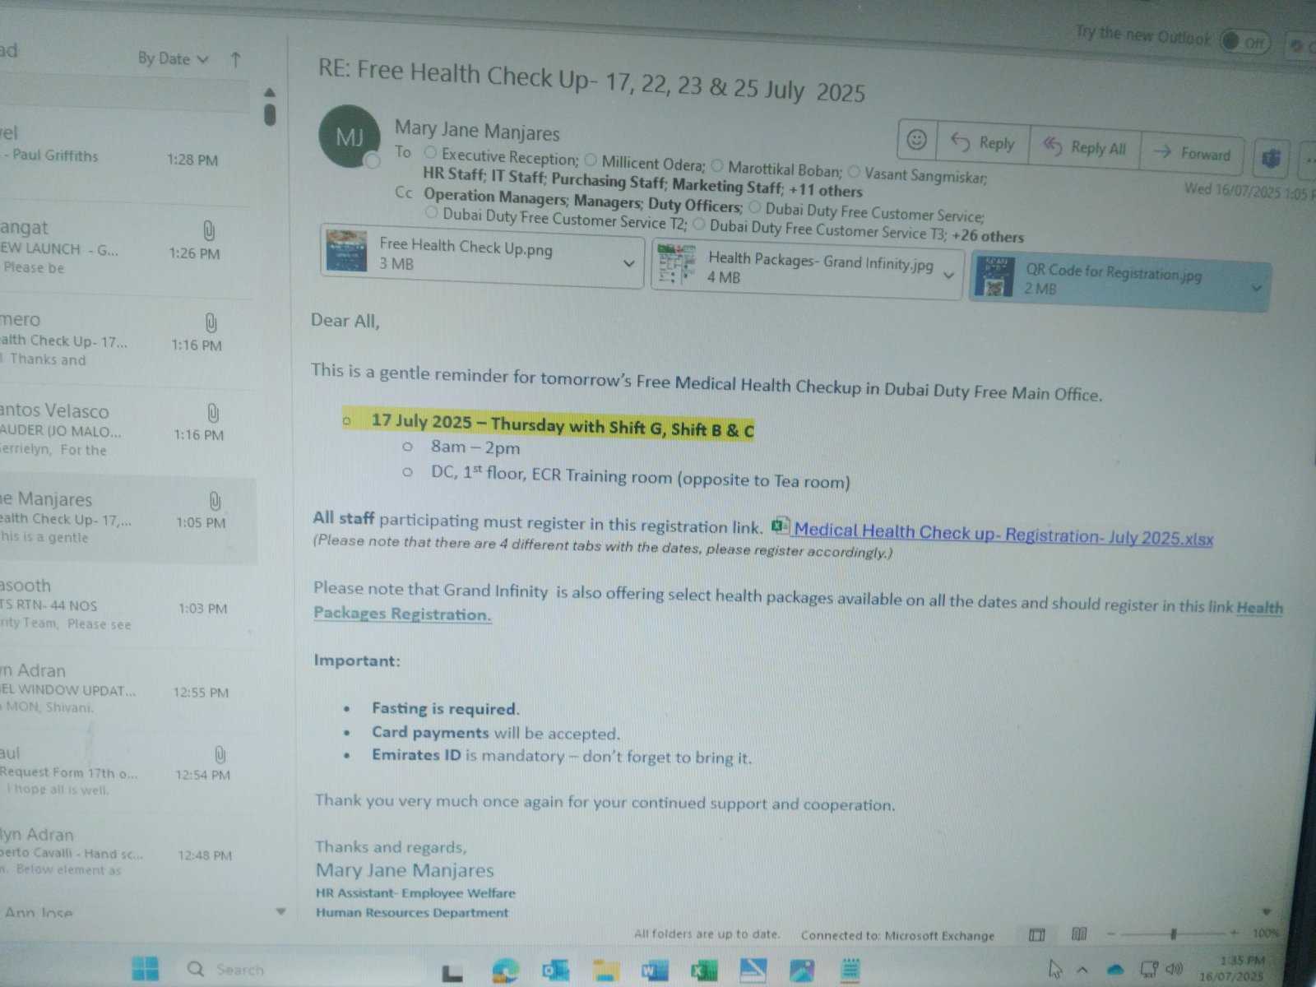This screenshot has height=987, width=1316.
Task: Open Medical Health Check up- Registration xlsx link
Action: tap(1003, 534)
